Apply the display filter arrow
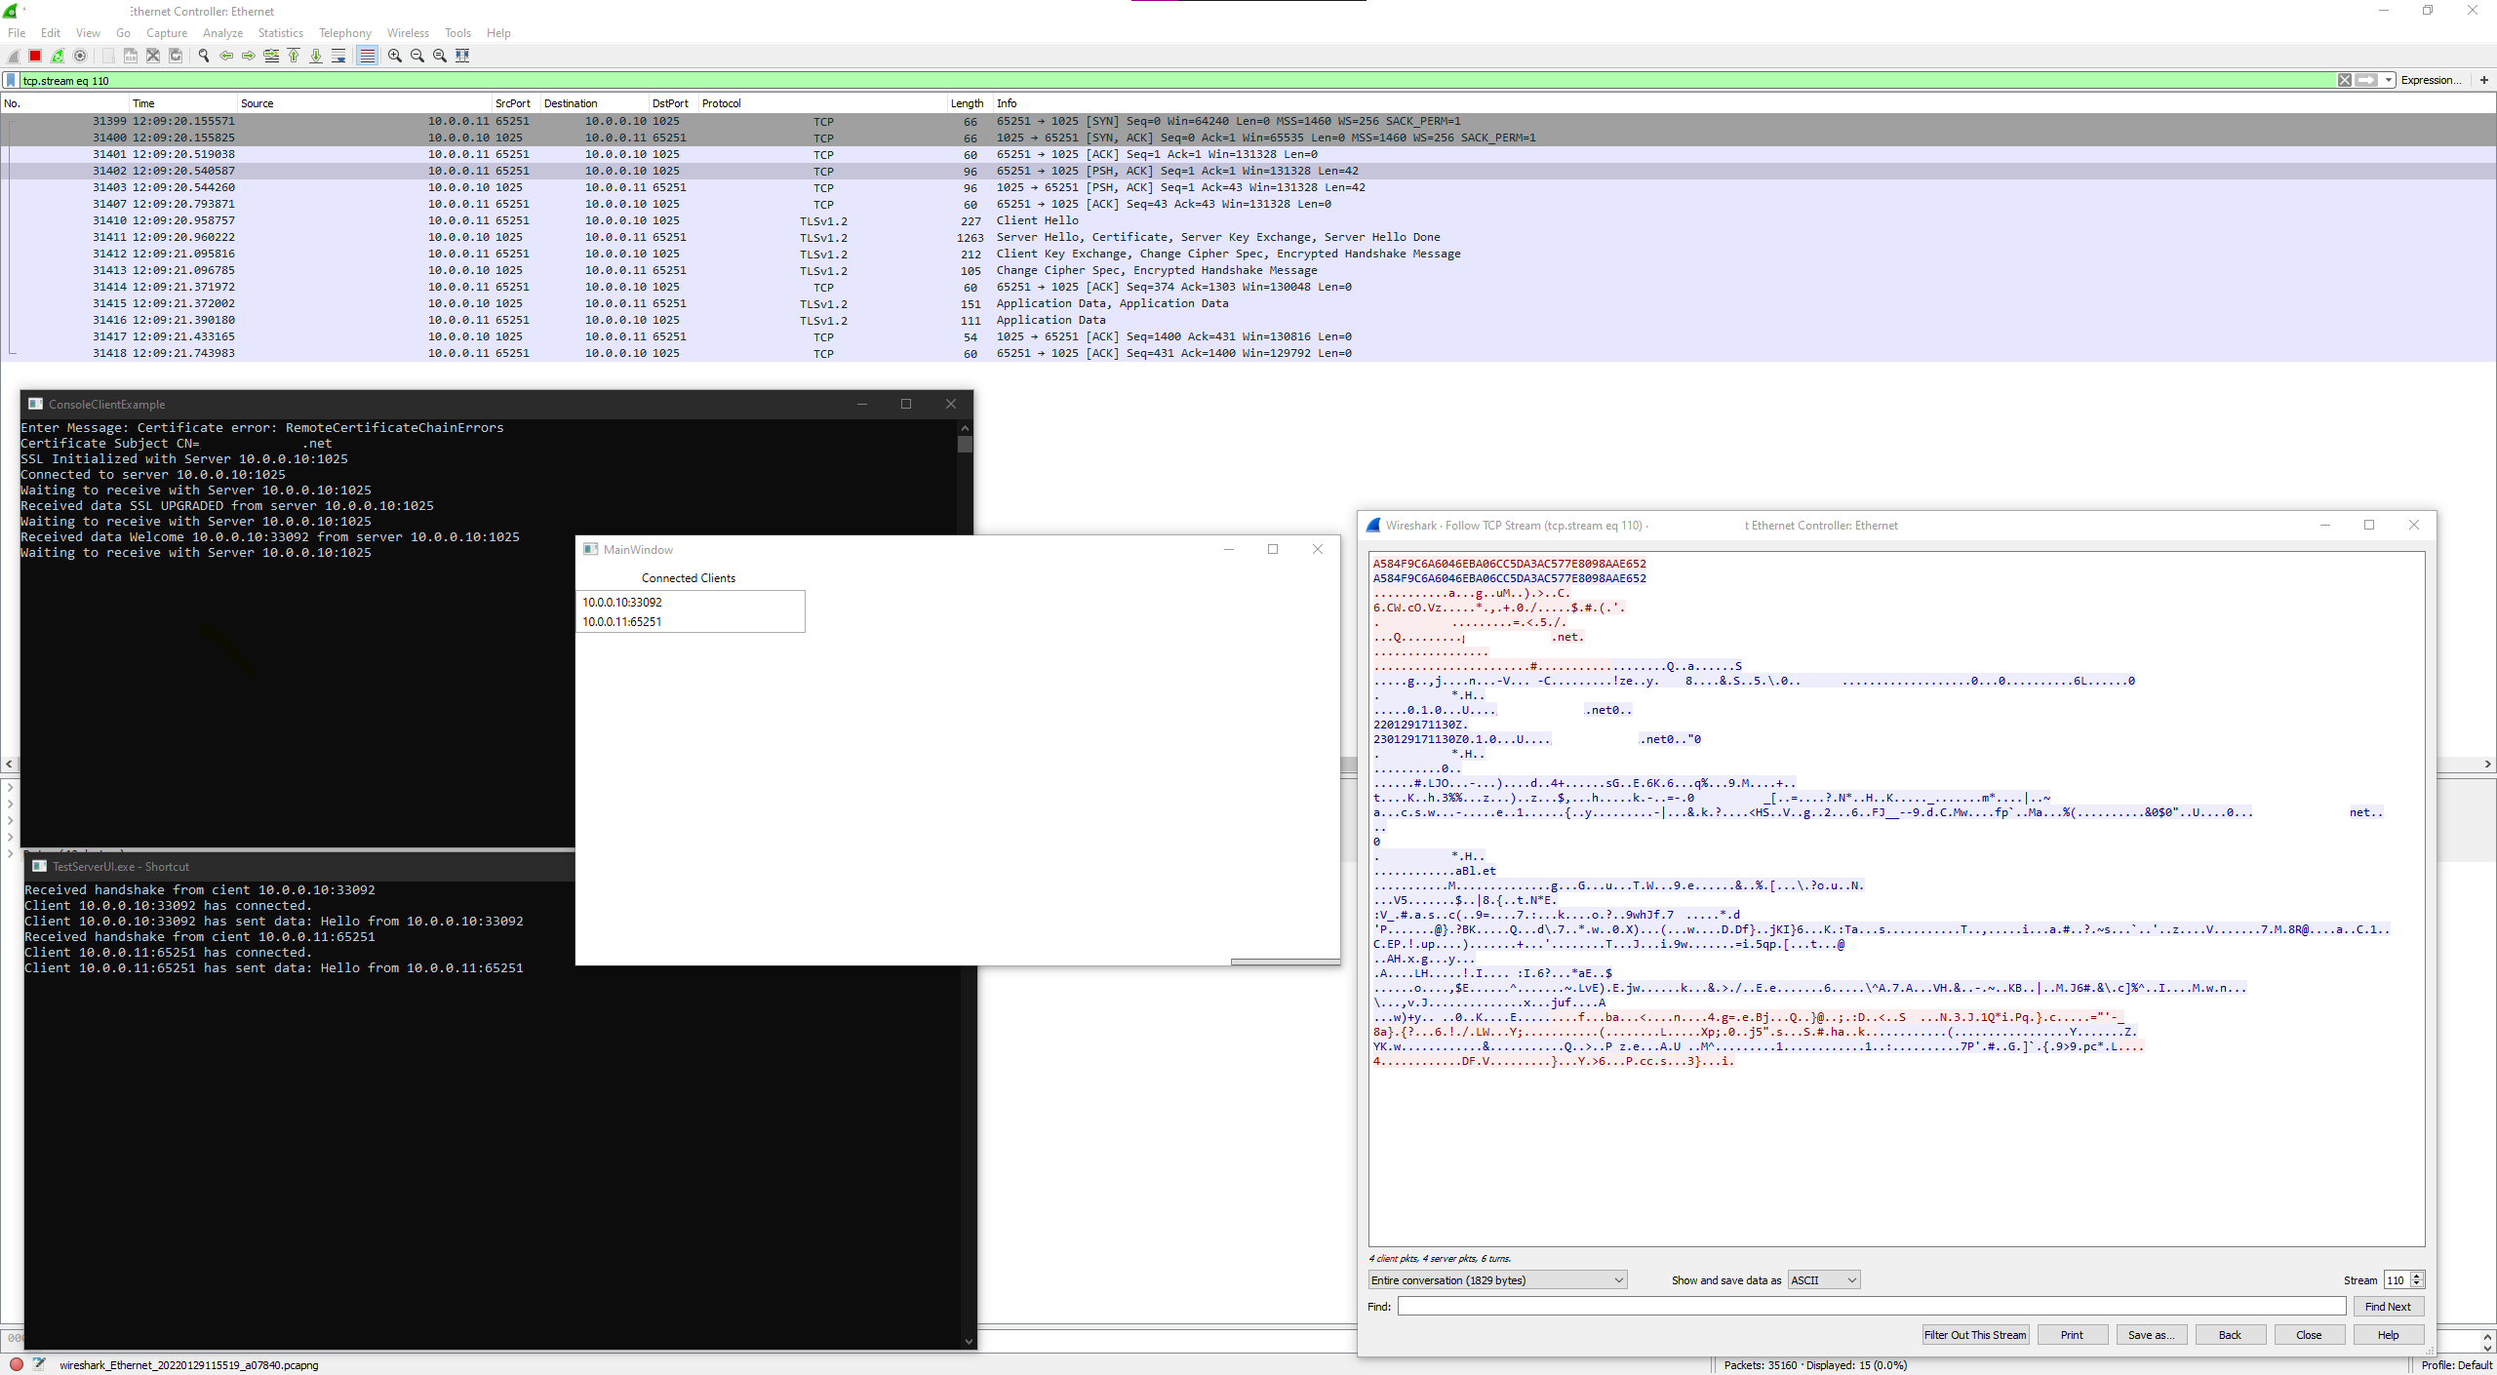 [x=2367, y=80]
